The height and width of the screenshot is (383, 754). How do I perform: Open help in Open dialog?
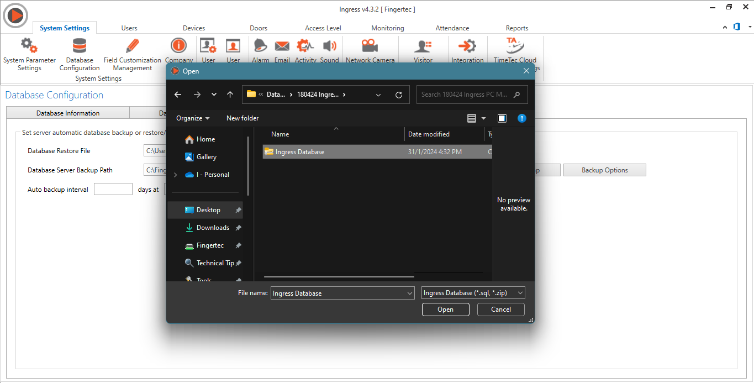click(521, 118)
